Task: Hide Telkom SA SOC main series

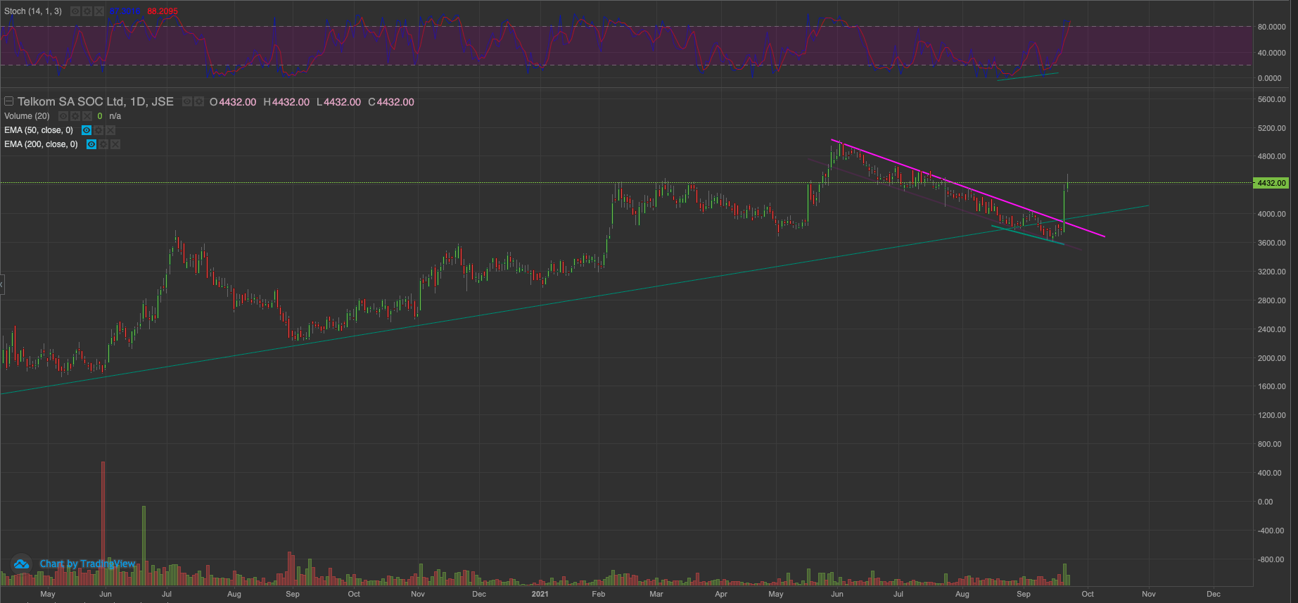Action: pyautogui.click(x=187, y=102)
